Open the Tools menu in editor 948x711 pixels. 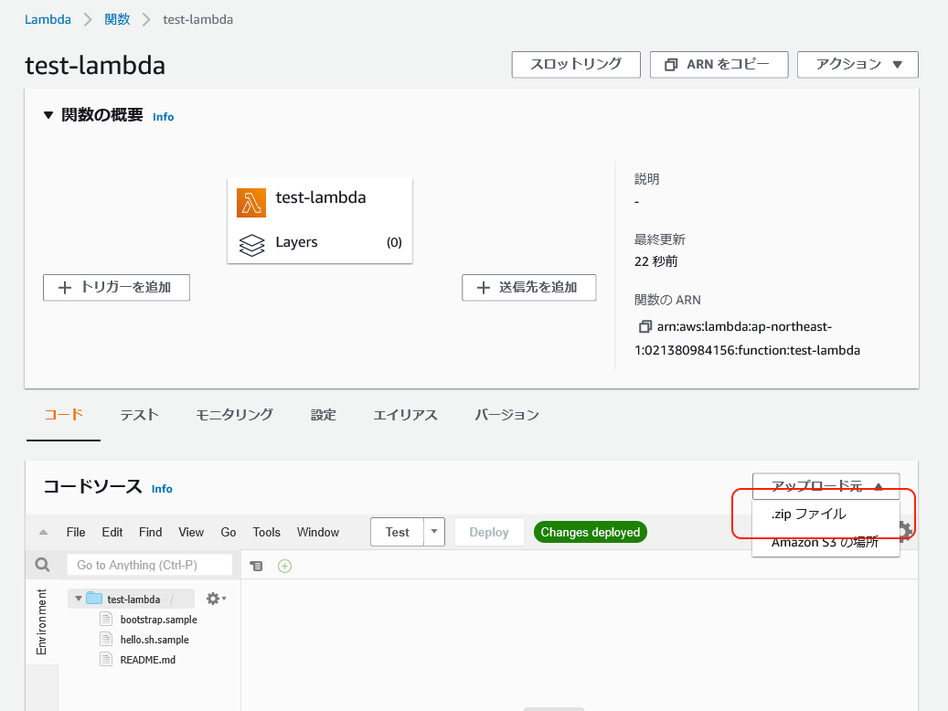tap(267, 532)
